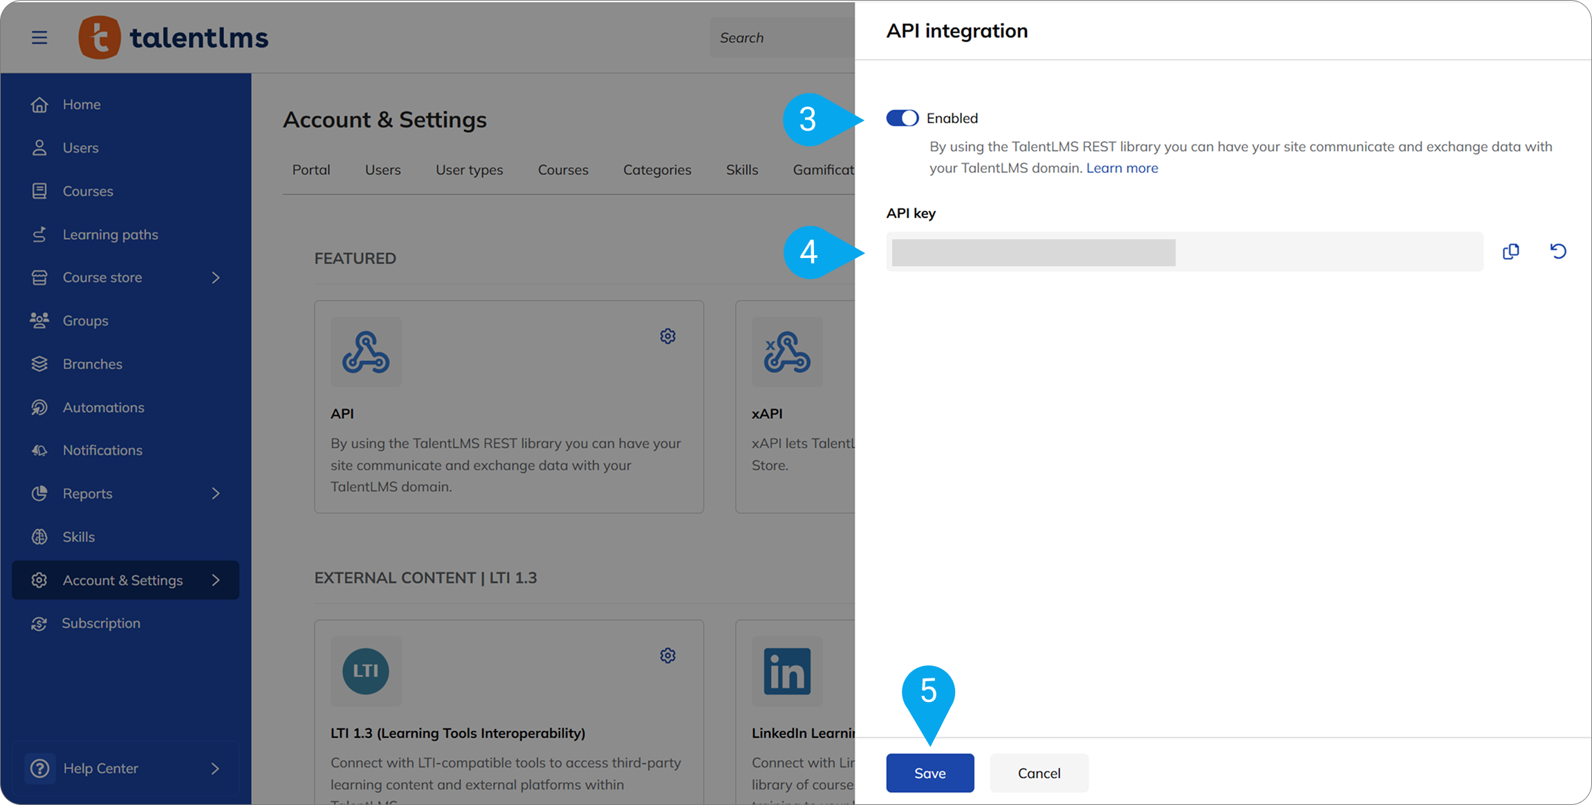The image size is (1592, 805).
Task: Expand the Help Center menu
Action: (x=215, y=768)
